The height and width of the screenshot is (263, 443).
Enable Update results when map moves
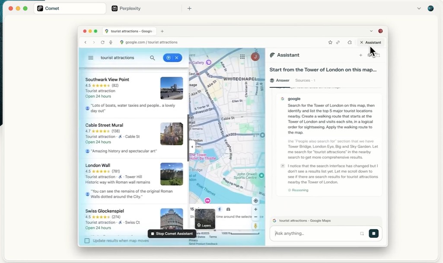[87, 241]
